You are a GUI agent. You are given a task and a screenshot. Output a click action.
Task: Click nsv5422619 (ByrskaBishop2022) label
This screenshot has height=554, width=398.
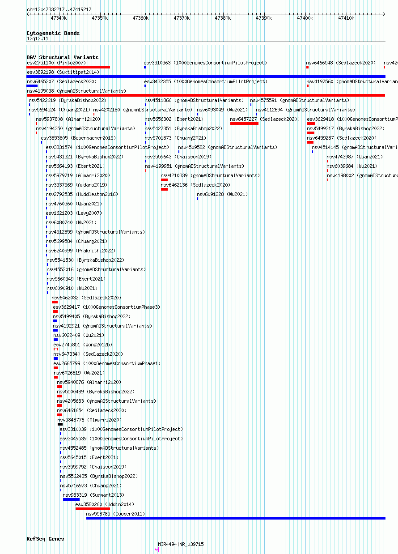(x=68, y=100)
